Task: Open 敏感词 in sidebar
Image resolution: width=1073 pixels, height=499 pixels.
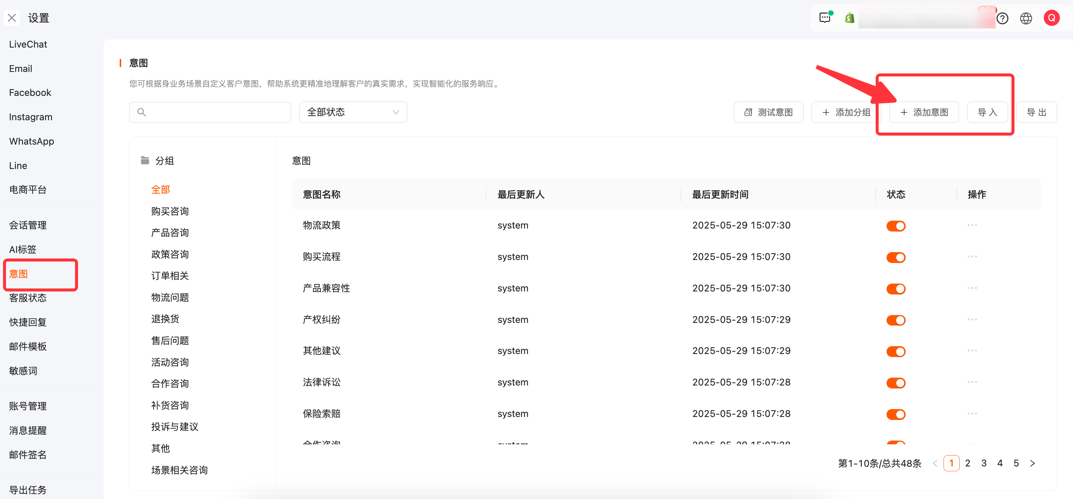Action: click(23, 371)
